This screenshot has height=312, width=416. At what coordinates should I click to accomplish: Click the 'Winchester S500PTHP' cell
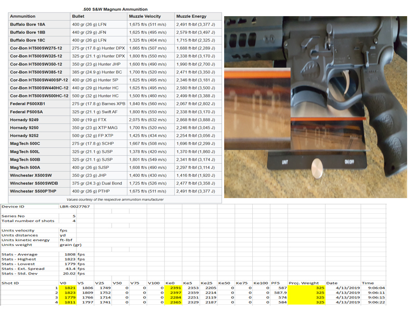[x=39, y=191]
